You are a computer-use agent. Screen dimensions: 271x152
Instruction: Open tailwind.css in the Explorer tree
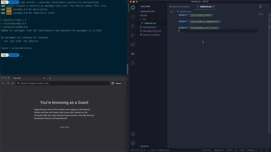click(150, 23)
